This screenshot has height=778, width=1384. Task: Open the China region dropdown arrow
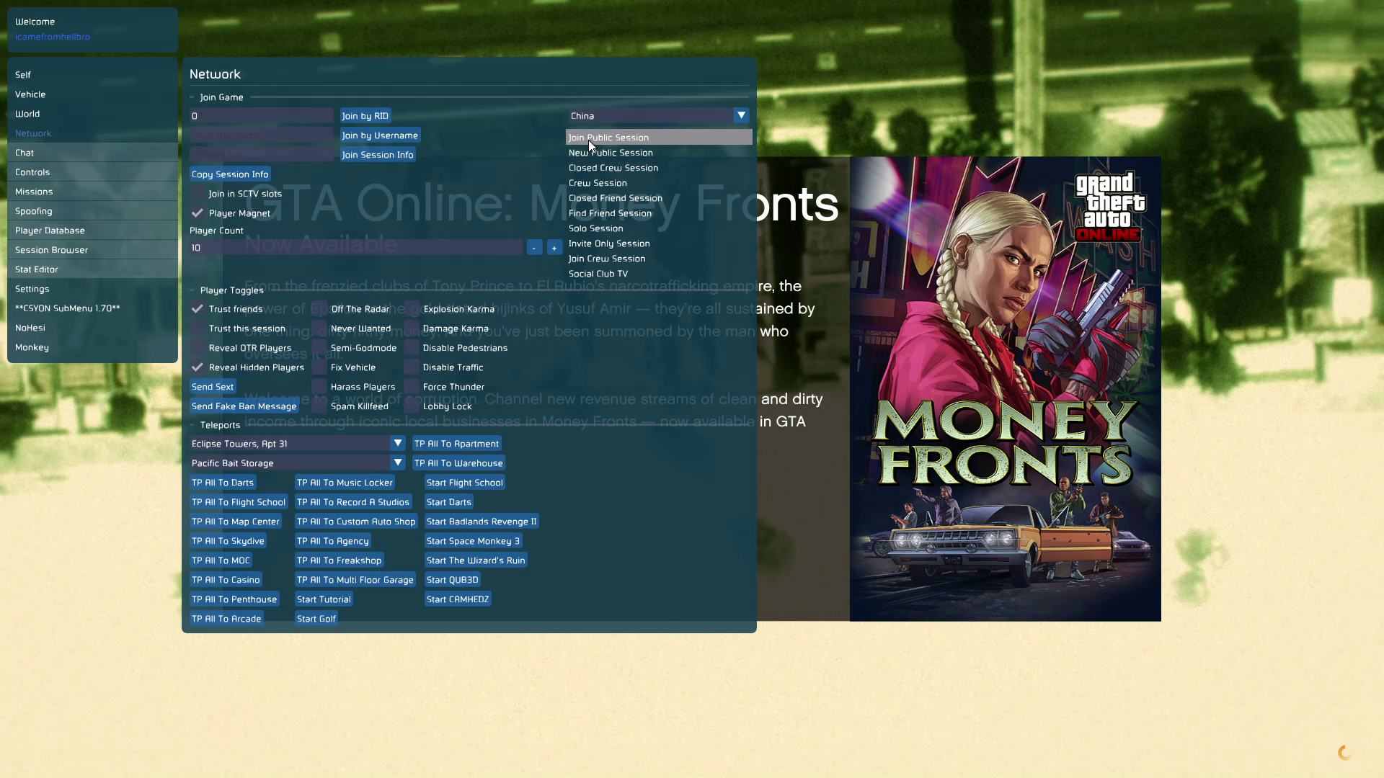(741, 115)
